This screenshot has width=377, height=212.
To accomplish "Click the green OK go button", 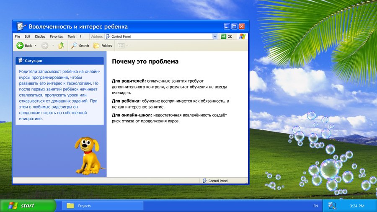I will [x=227, y=36].
